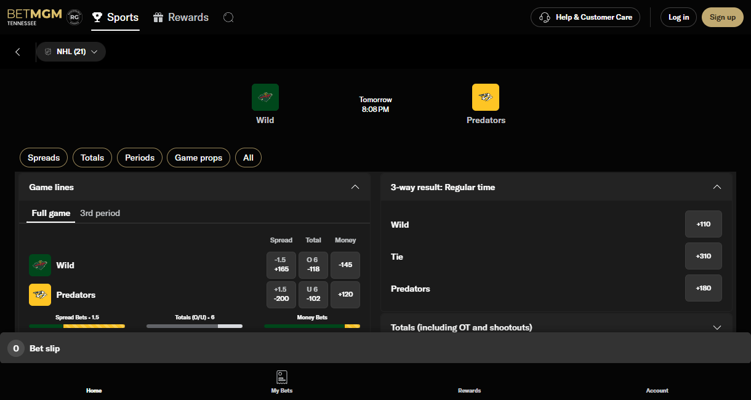This screenshot has width=751, height=400.
Task: Click the Predators logo in Game lines row
Action: pos(40,295)
